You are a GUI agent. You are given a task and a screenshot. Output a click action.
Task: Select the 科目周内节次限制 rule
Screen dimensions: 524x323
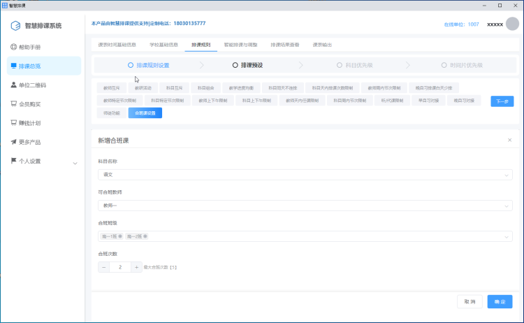350,100
